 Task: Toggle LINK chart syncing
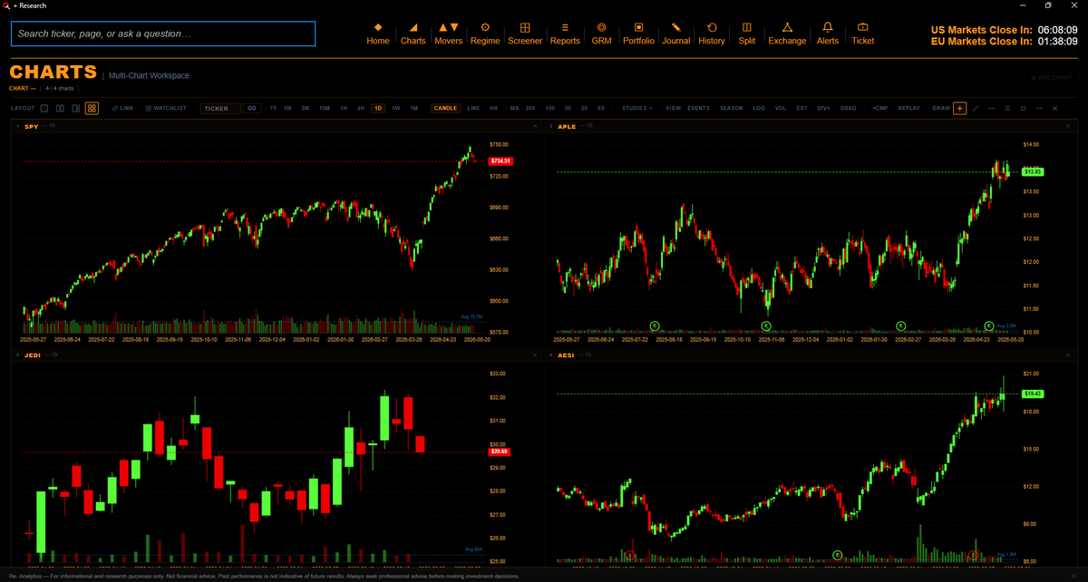pyautogui.click(x=122, y=108)
